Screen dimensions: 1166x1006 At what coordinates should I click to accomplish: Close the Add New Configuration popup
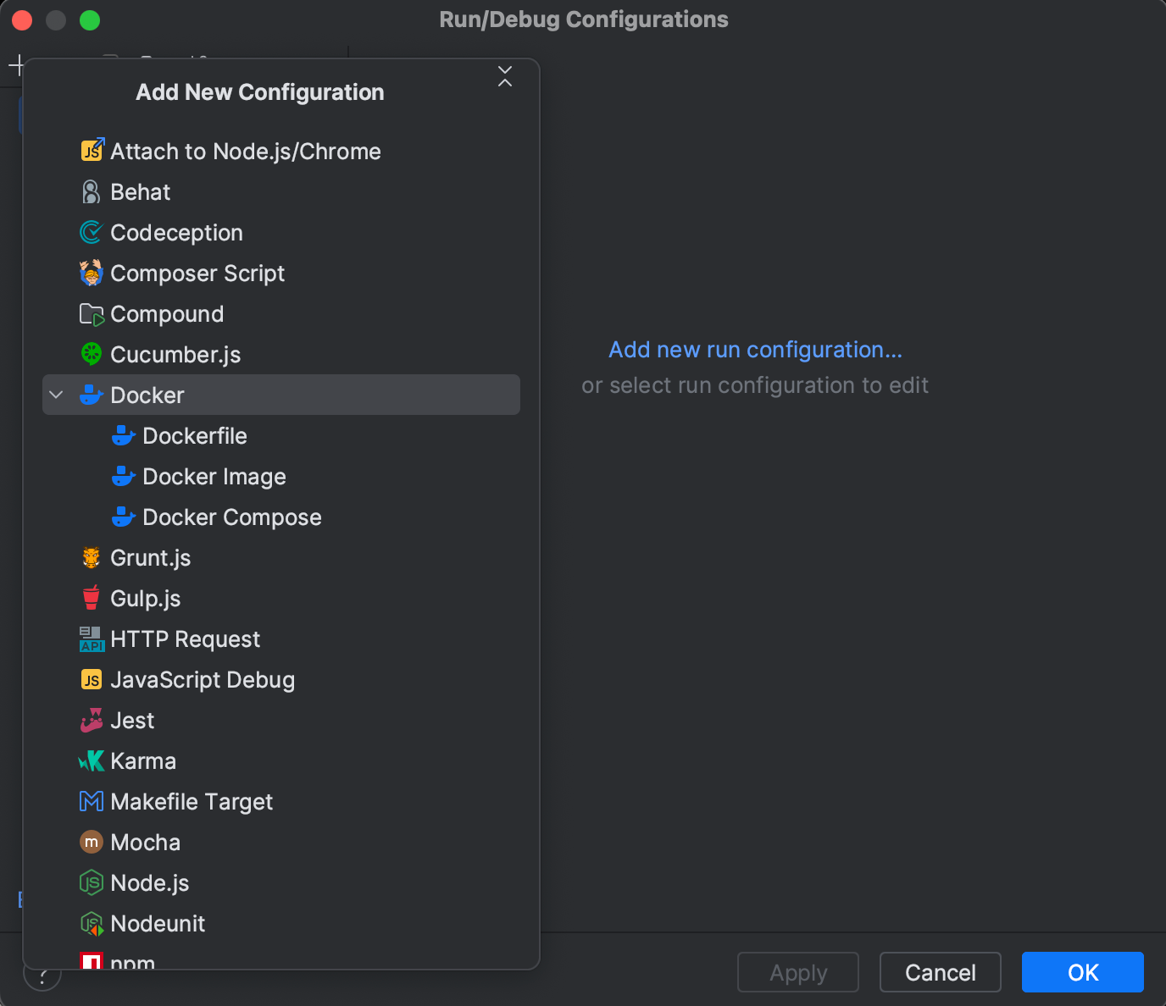505,77
